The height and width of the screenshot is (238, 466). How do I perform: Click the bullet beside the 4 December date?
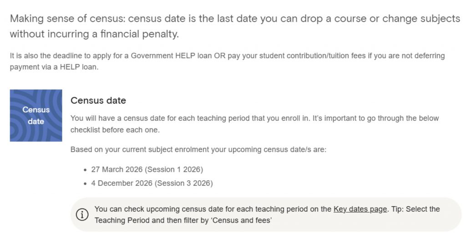tap(85, 184)
